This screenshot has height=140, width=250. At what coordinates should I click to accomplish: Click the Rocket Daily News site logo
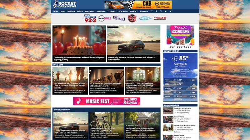(65, 4)
